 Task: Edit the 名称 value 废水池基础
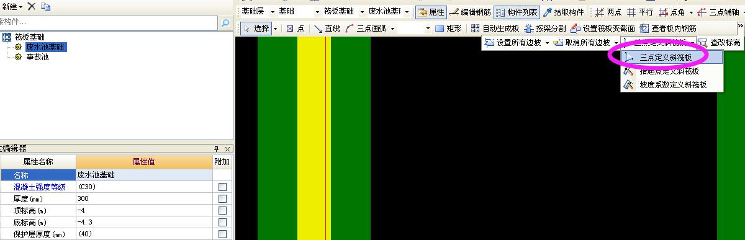[144, 175]
